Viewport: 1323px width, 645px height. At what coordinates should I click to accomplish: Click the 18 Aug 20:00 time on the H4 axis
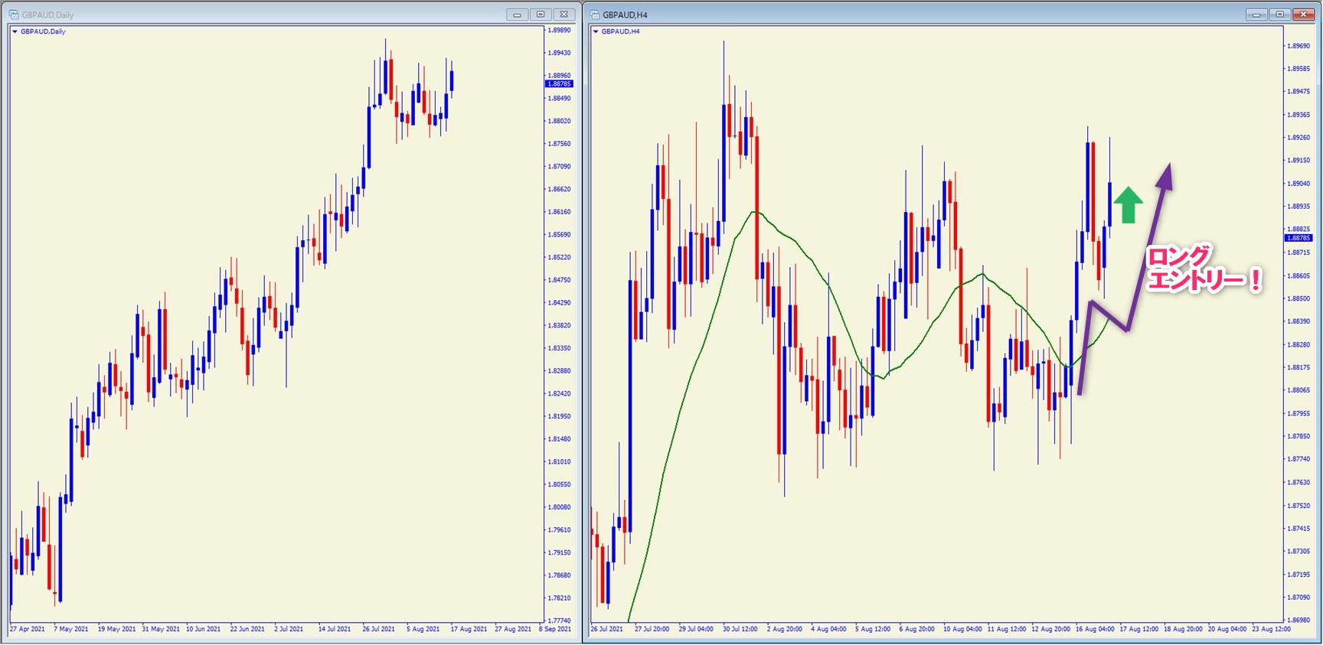[1183, 629]
